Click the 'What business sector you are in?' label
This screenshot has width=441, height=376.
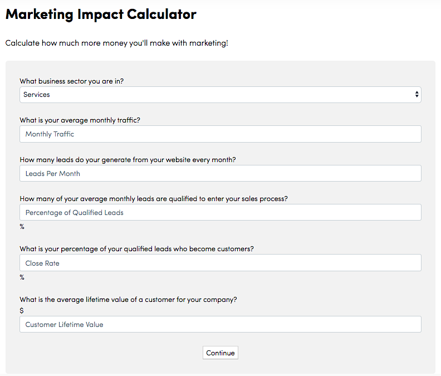[72, 81]
